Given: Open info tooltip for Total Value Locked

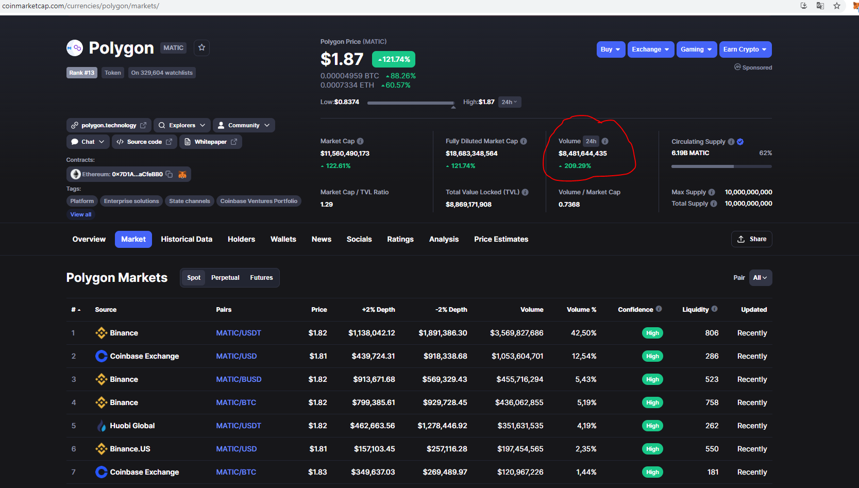Looking at the screenshot, I should 525,192.
